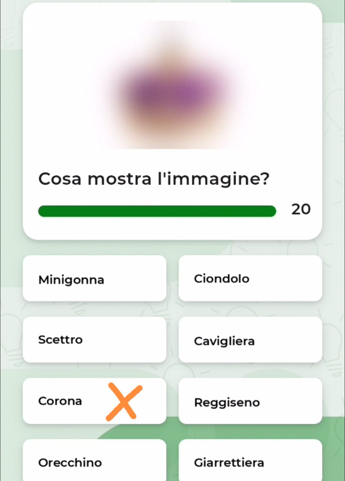This screenshot has height=481, width=345.
Task: Click "l'immagine?" in the question text
Action: point(213,179)
